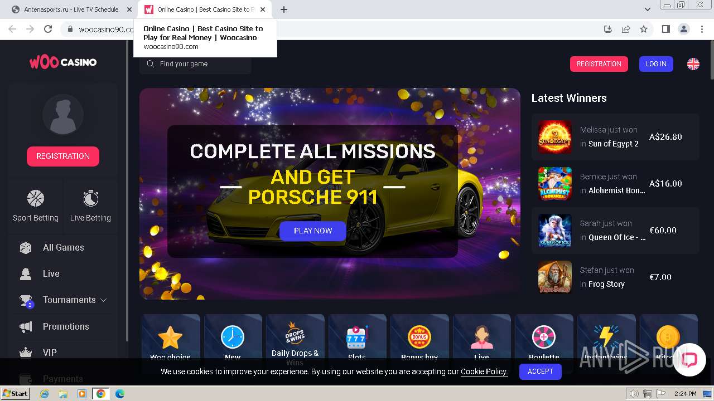Click the LOG IN button
Viewport: 714px width, 401px height.
pyautogui.click(x=656, y=64)
